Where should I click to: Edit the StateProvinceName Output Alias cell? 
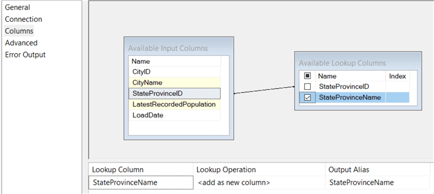378,183
